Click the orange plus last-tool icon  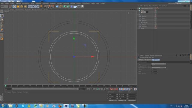pyautogui.click(x=25, y=6)
